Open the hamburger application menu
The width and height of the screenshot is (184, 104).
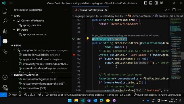coord(11,3)
